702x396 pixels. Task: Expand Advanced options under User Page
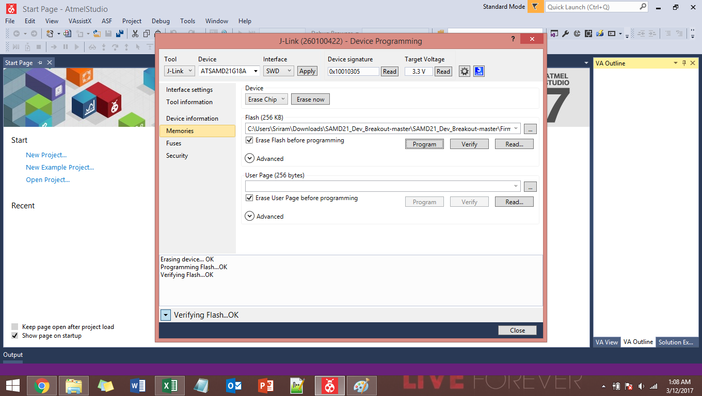(250, 217)
